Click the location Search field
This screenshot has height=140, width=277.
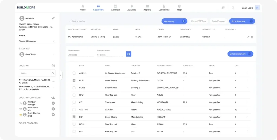34,73
